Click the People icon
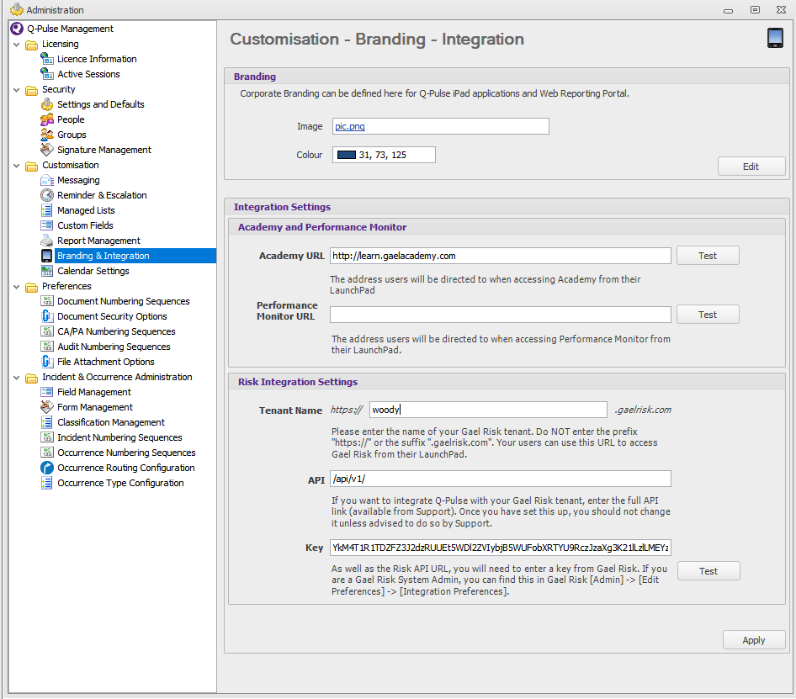796x699 pixels. click(x=47, y=119)
